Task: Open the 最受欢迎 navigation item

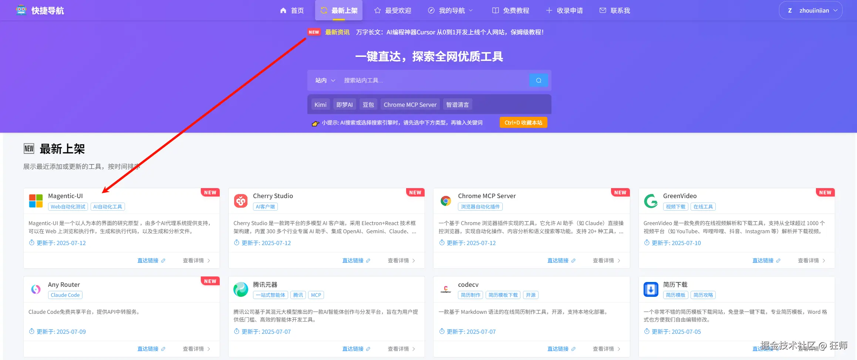Action: (x=392, y=10)
